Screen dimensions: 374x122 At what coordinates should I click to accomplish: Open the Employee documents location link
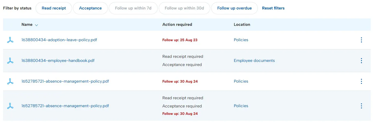pos(254,61)
